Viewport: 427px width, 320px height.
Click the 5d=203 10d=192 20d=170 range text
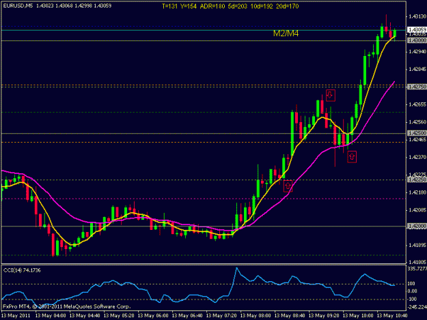[x=263, y=6]
